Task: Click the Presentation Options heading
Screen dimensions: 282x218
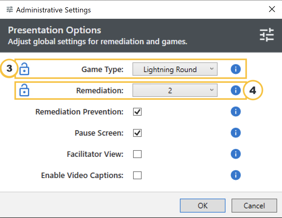Action: point(55,30)
